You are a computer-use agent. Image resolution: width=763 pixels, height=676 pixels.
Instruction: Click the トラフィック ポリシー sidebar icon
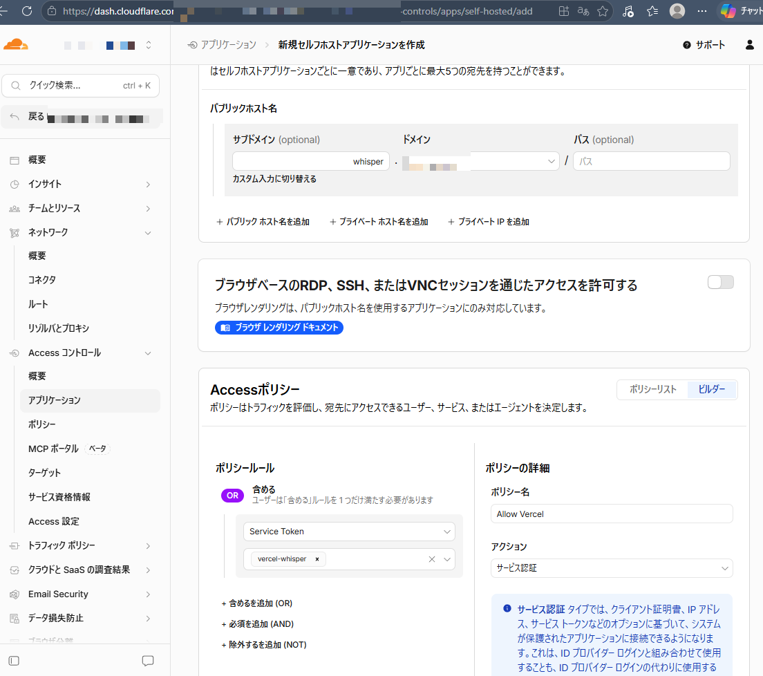(15, 546)
